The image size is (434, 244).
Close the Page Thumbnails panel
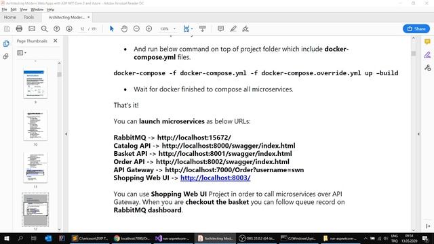tap(56, 41)
